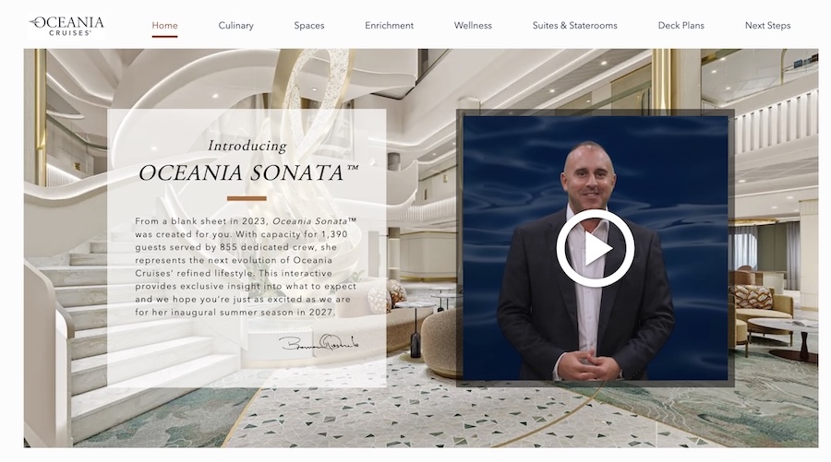This screenshot has height=462, width=831.
Task: Navigate to Next Steps
Action: tap(767, 26)
